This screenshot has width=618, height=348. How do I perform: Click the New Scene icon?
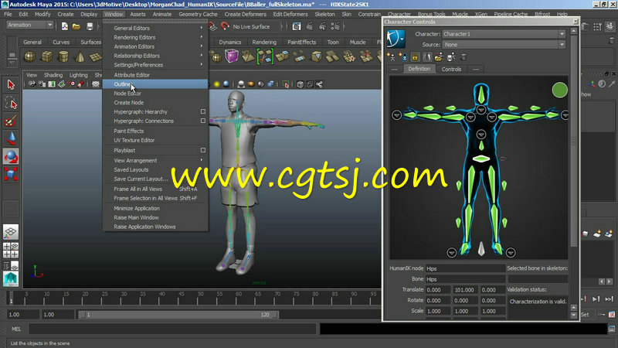pos(65,26)
